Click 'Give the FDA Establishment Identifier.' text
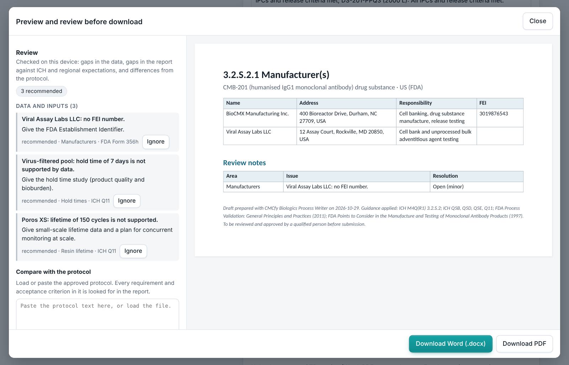Image resolution: width=569 pixels, height=365 pixels. click(73, 129)
